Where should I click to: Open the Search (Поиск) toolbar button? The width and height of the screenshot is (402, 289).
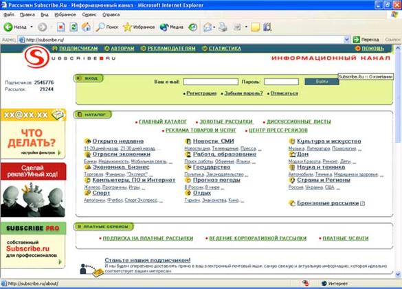[x=107, y=27]
